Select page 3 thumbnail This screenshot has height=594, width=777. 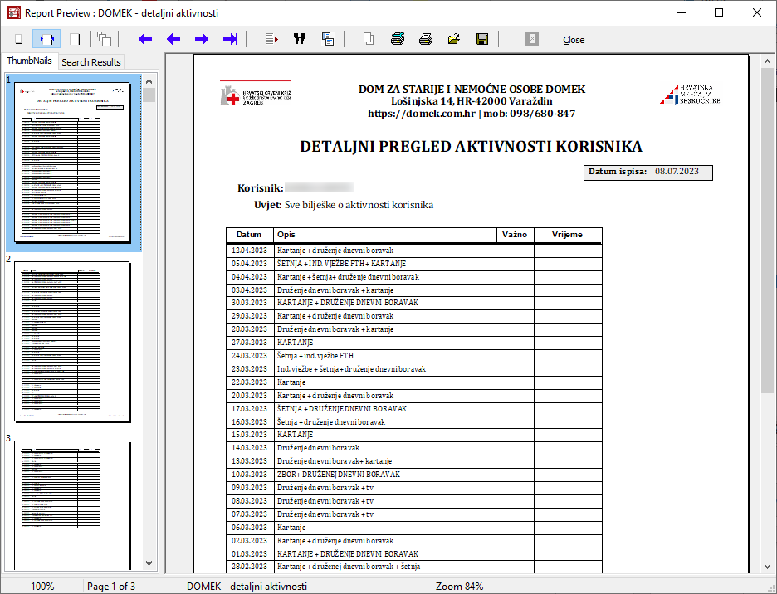[x=72, y=503]
